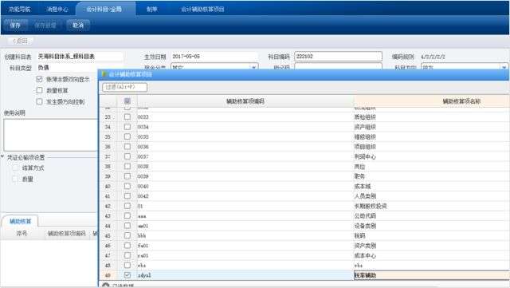Viewport: 510px width, 288px height.
Task: Select code cell am01
Action: [x=245, y=226]
